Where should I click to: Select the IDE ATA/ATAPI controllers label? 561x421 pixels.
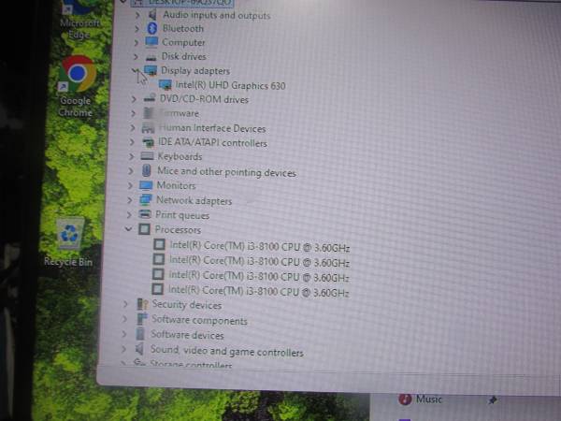[x=212, y=142]
